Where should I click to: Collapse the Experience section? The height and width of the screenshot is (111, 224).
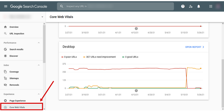click(x=39, y=94)
